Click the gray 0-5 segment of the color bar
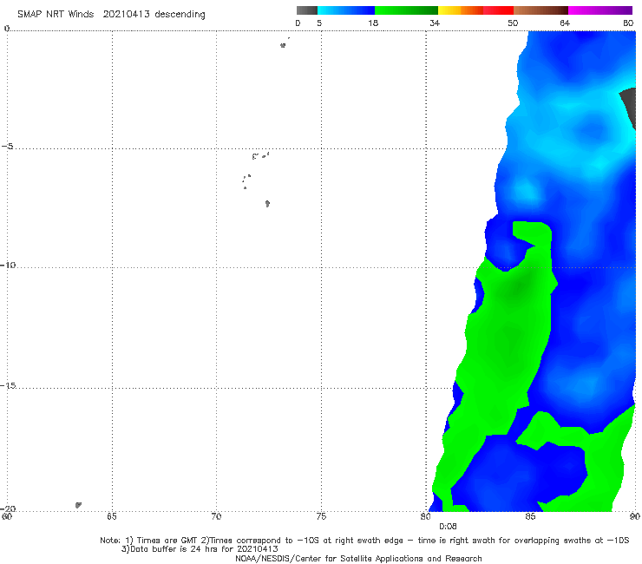The width and height of the screenshot is (642, 564). point(307,10)
